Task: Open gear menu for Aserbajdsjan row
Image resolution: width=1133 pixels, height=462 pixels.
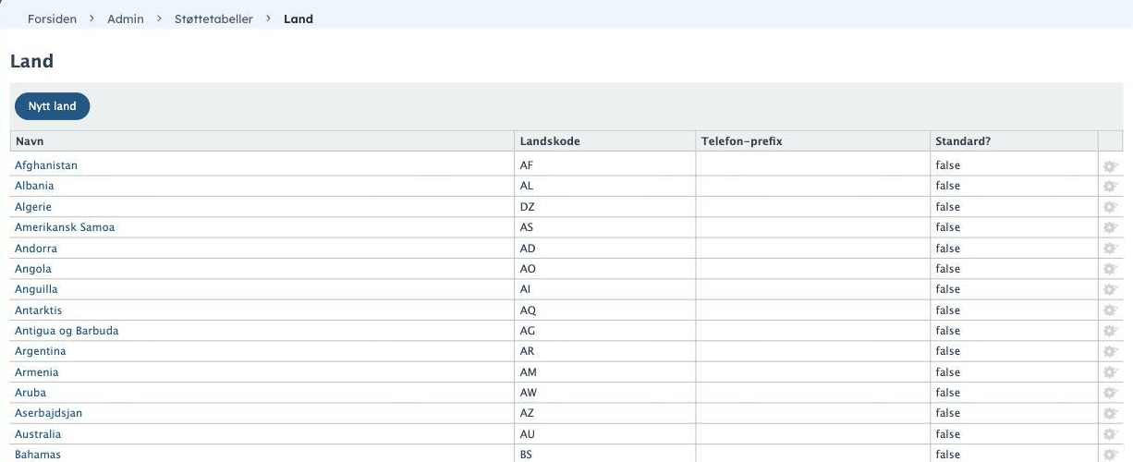Action: 1110,414
